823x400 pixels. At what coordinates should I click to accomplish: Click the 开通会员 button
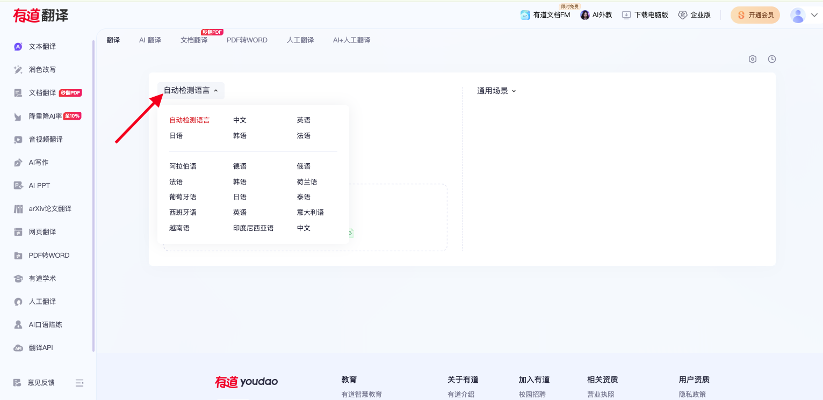click(x=755, y=15)
